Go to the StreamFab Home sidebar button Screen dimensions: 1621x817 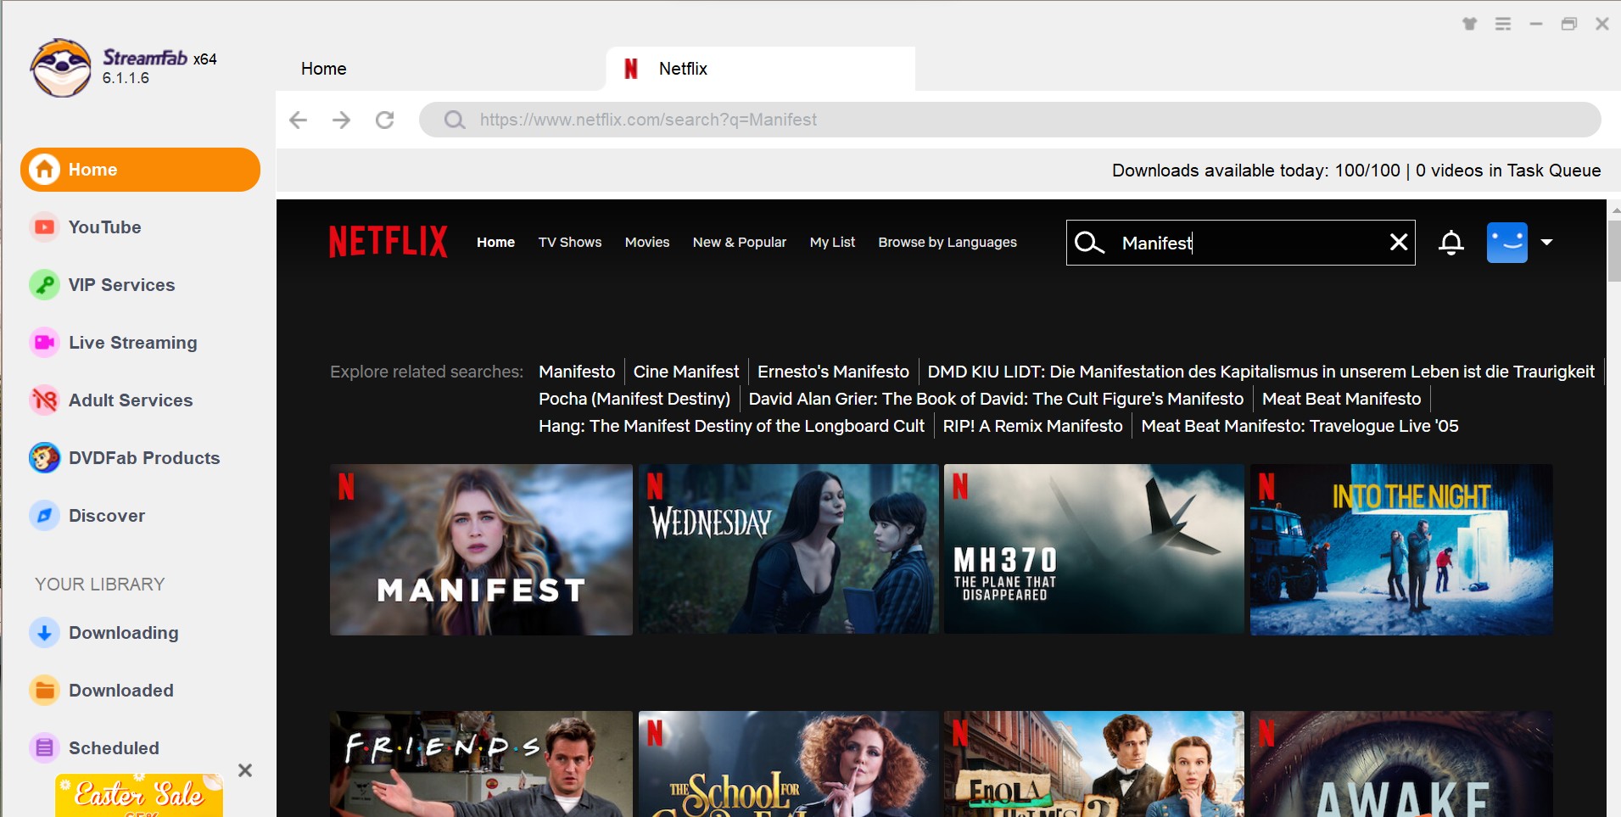(140, 170)
